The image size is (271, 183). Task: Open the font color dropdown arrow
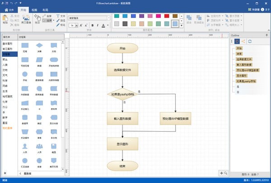pyautogui.click(x=107, y=25)
